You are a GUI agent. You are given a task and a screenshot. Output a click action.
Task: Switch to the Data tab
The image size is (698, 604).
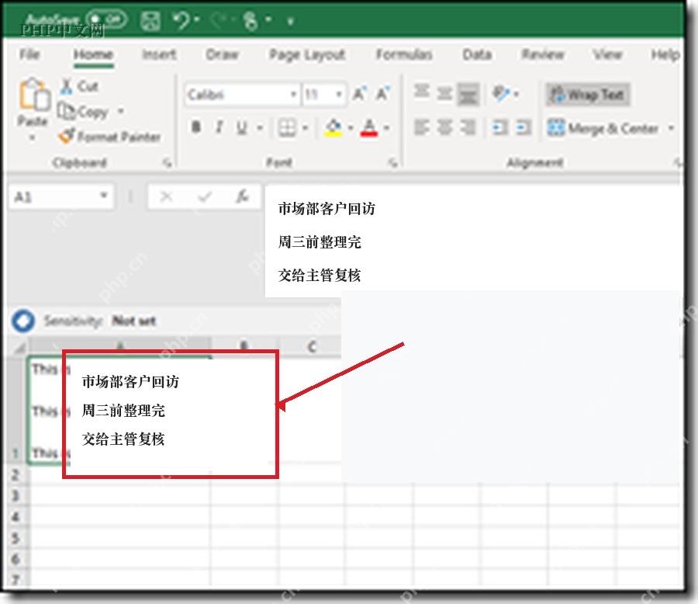[477, 54]
